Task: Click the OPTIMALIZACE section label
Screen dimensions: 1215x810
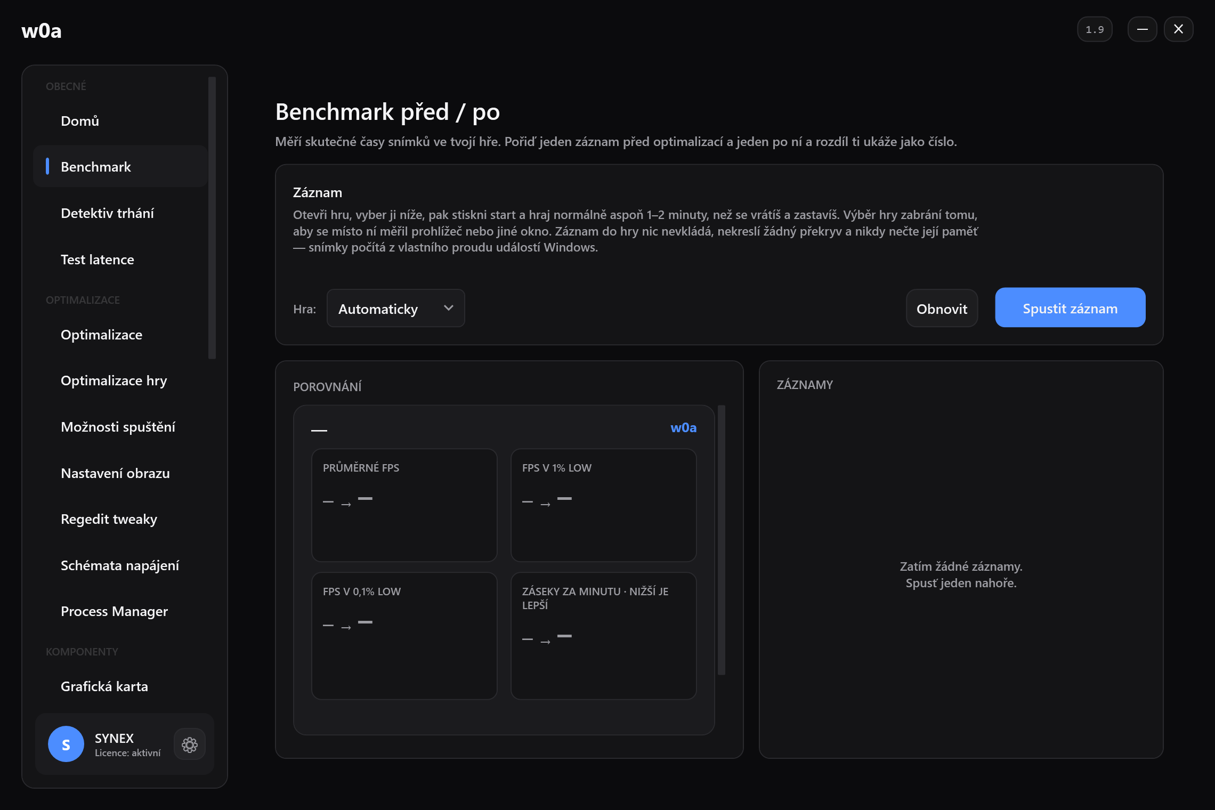Action: pos(83,300)
